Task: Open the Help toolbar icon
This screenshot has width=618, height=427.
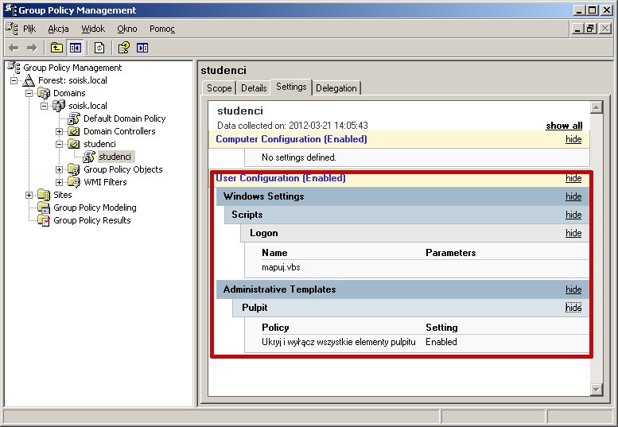Action: tap(124, 48)
